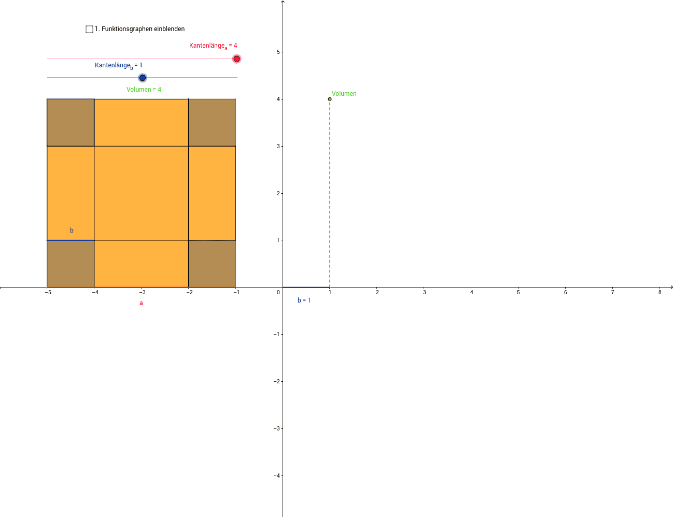Click the 'b = 1' label below axis
The width and height of the screenshot is (674, 518).
pos(304,300)
